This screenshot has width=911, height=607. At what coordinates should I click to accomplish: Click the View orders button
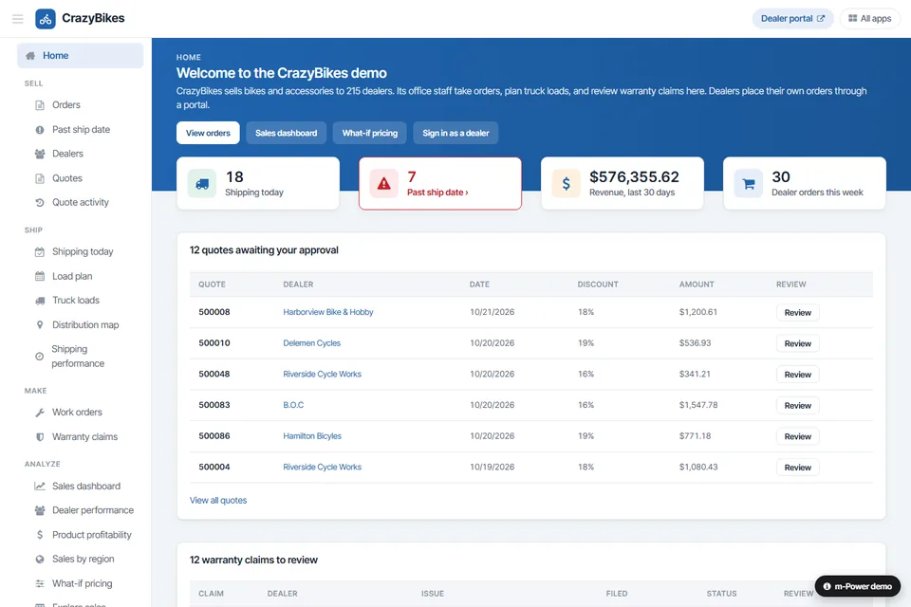208,133
